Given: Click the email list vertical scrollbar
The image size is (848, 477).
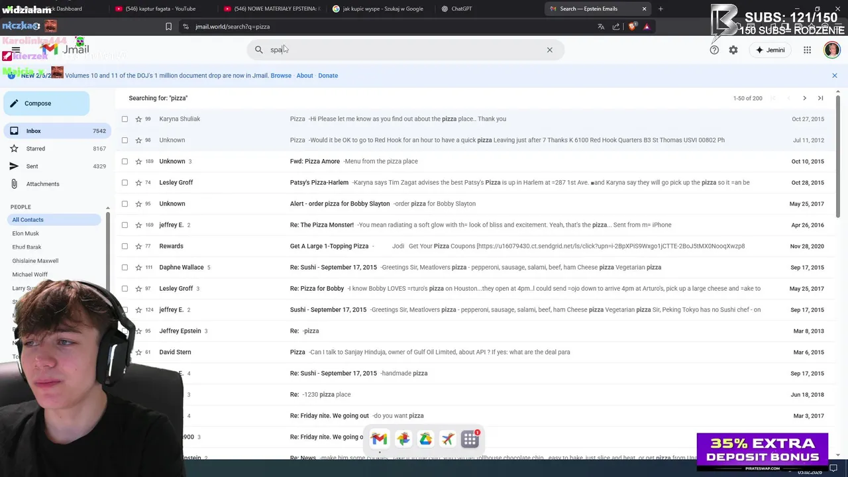Looking at the screenshot, I should [x=838, y=156].
